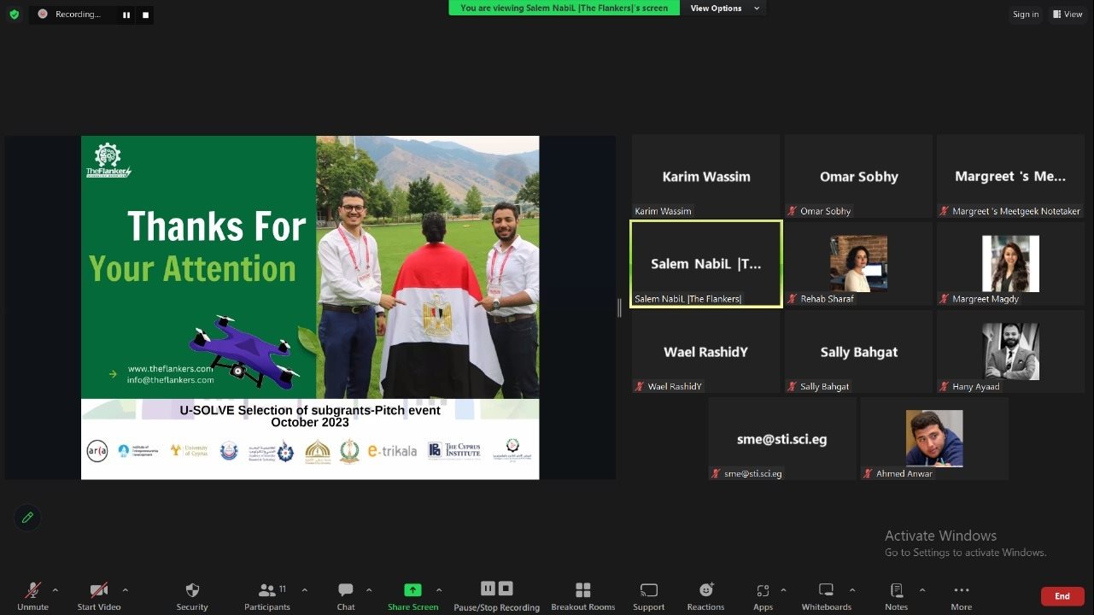The height and width of the screenshot is (615, 1094).
Task: Open the Whiteboards tool
Action: (x=826, y=590)
